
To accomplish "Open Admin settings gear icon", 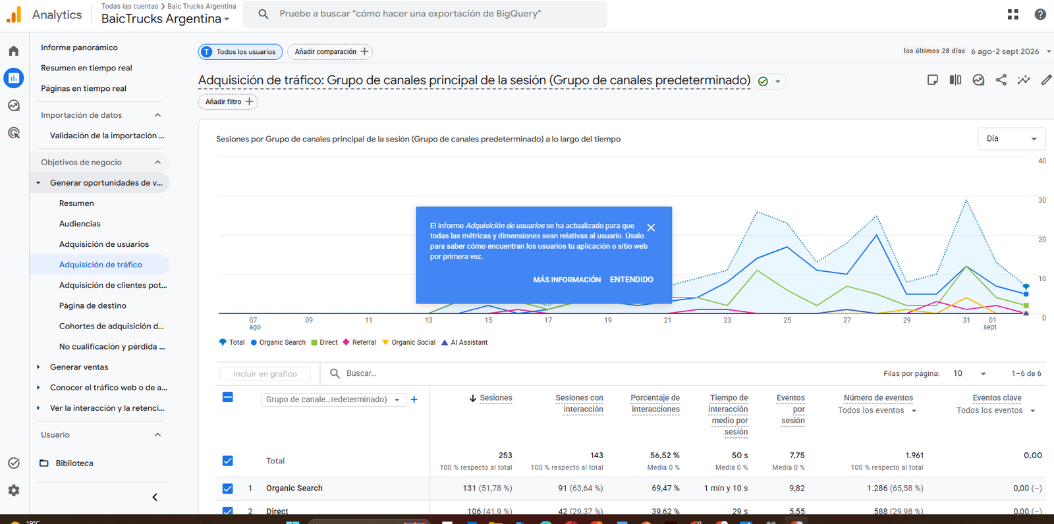I will coord(14,490).
